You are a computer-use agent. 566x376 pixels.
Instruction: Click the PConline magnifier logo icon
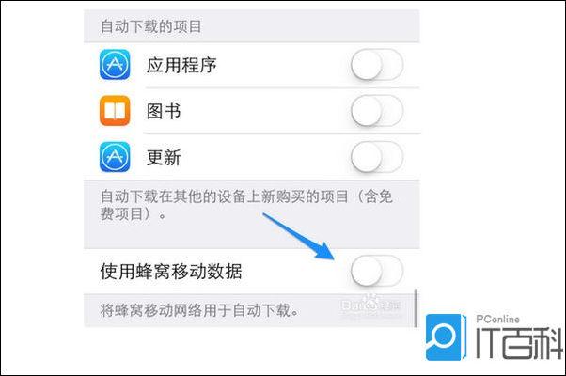click(444, 337)
